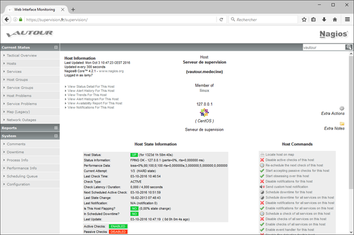
Task: Open Downtime under System
Action: [x=15, y=152]
